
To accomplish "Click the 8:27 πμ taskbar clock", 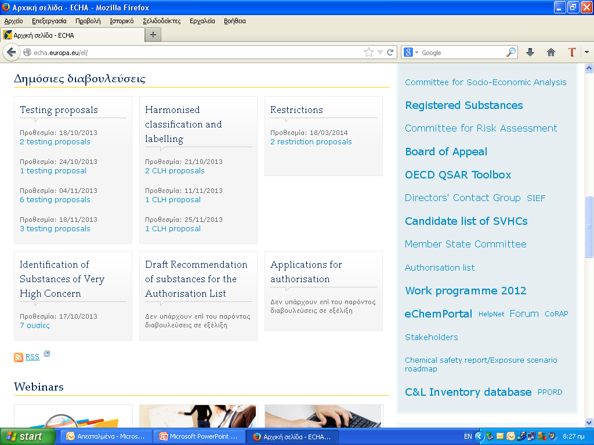I will pos(574,436).
